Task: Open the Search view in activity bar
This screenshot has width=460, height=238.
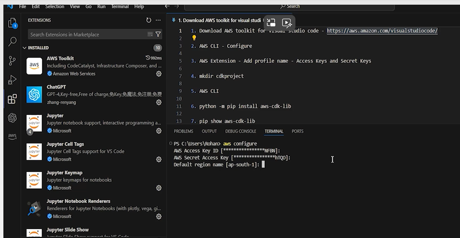Action: (12, 41)
